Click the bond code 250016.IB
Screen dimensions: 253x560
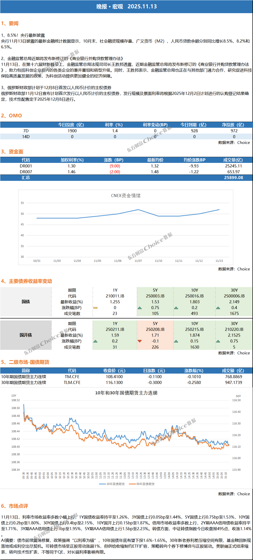[x=194, y=296]
